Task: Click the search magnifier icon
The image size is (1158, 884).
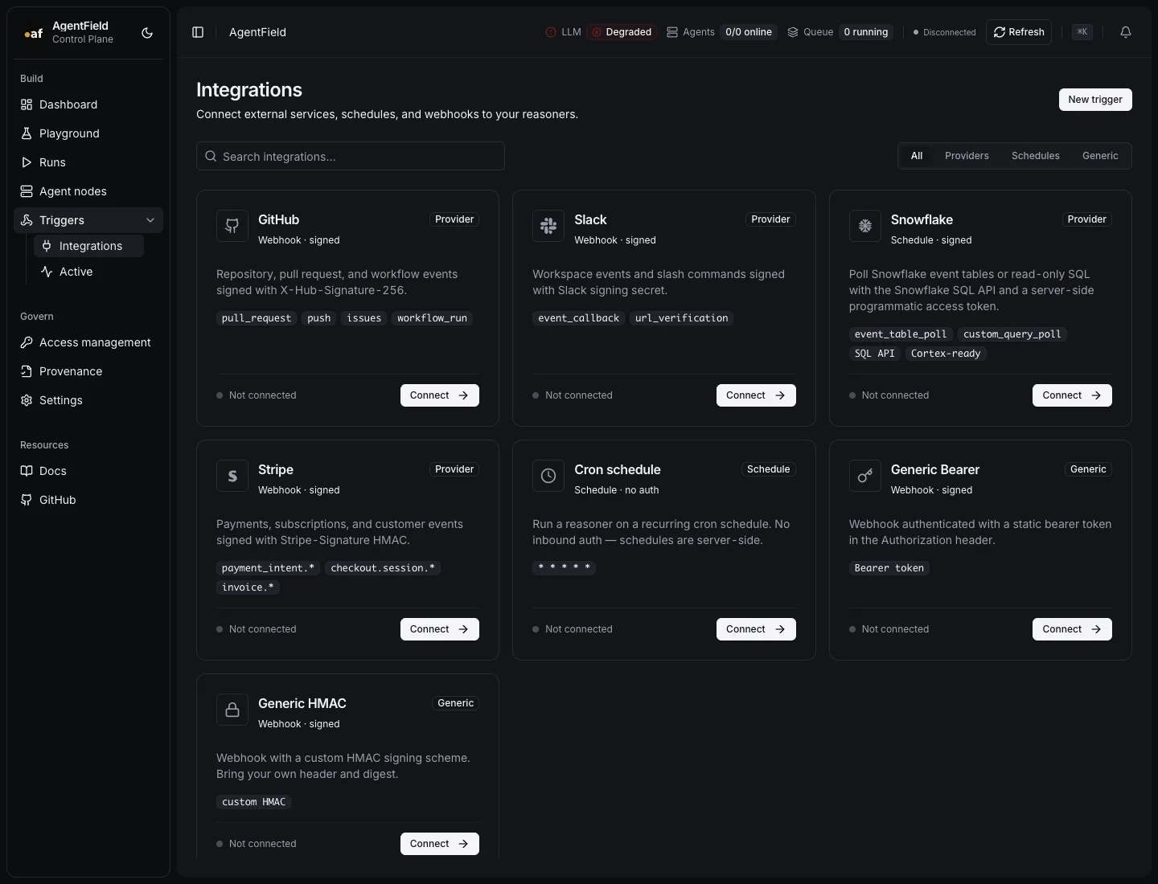Action: coord(211,156)
